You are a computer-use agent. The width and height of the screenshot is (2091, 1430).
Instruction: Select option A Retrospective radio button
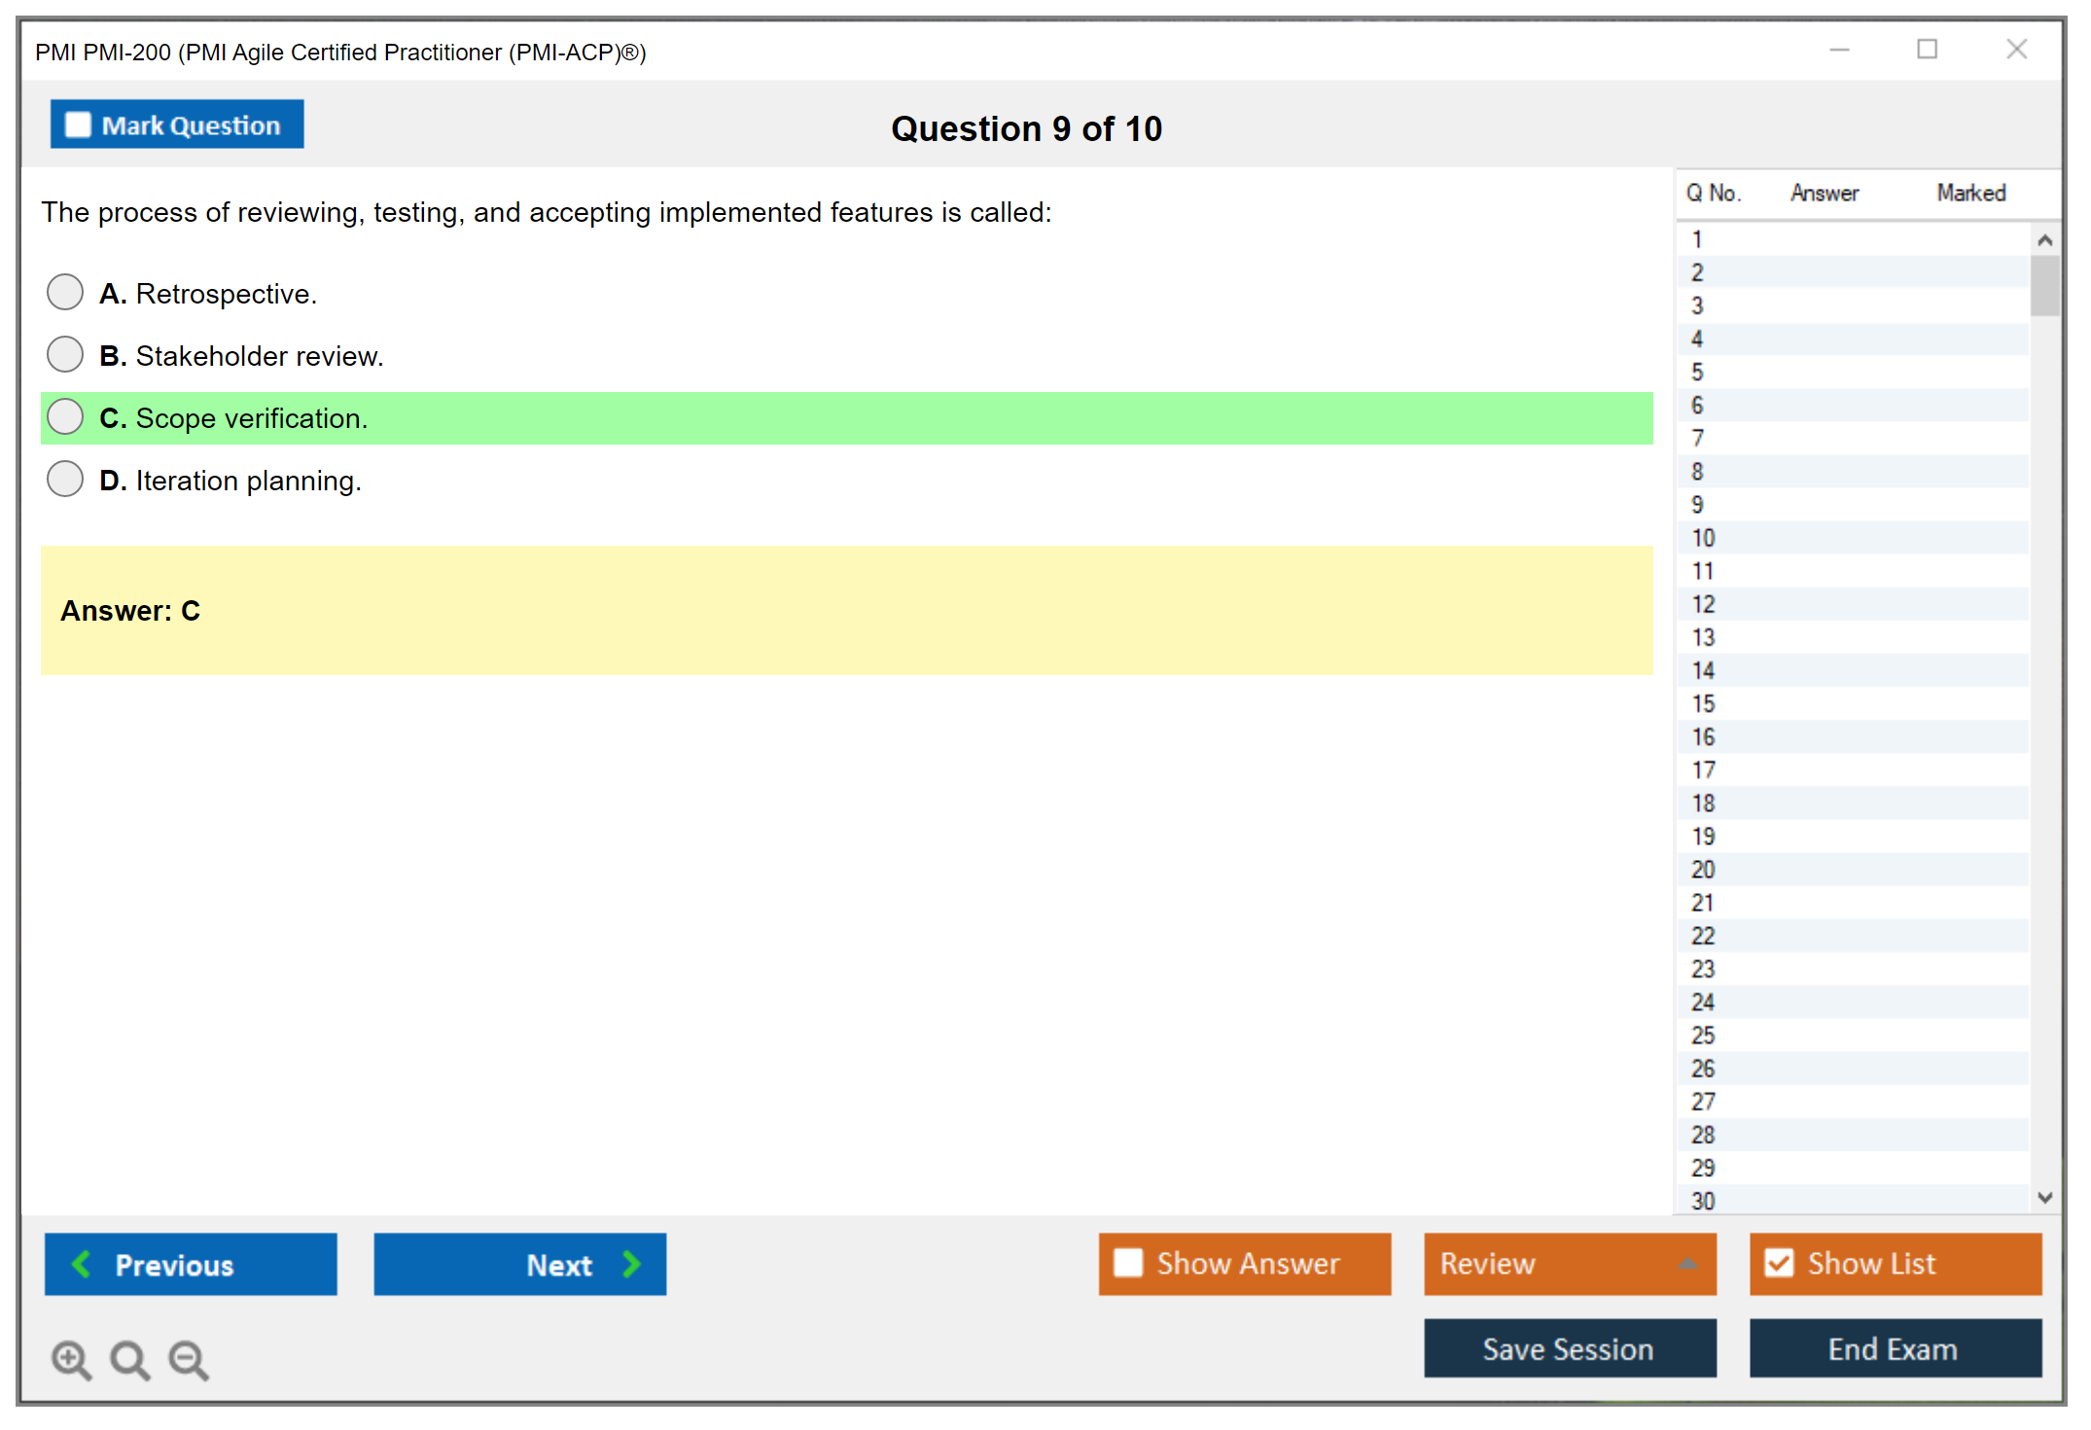click(65, 292)
